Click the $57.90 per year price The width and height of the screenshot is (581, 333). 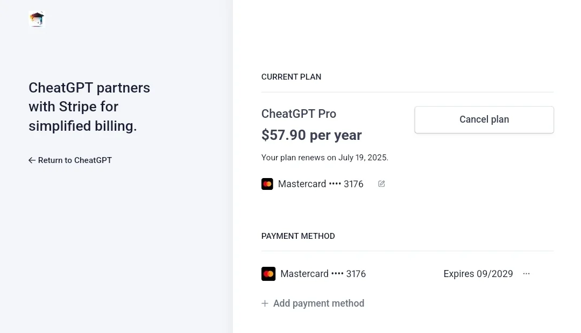point(311,135)
